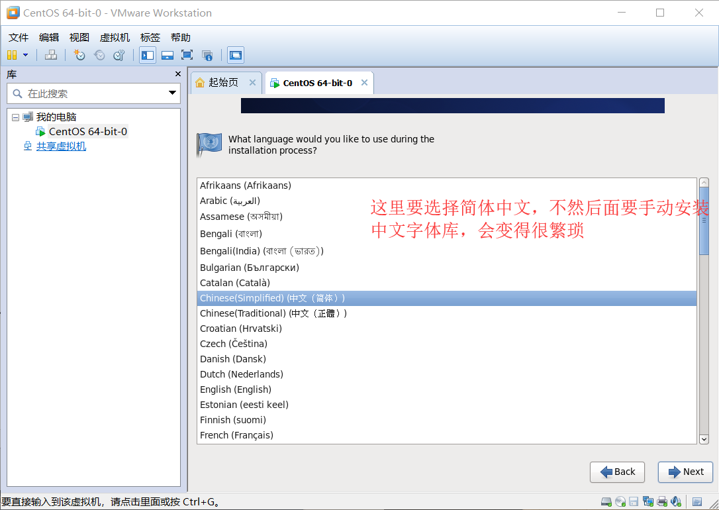This screenshot has width=719, height=510.
Task: Open the snapshot manager wrench-clock icon
Action: [119, 55]
